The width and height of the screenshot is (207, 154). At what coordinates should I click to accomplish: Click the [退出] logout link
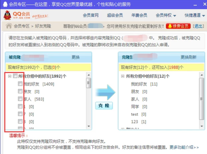(x=198, y=26)
